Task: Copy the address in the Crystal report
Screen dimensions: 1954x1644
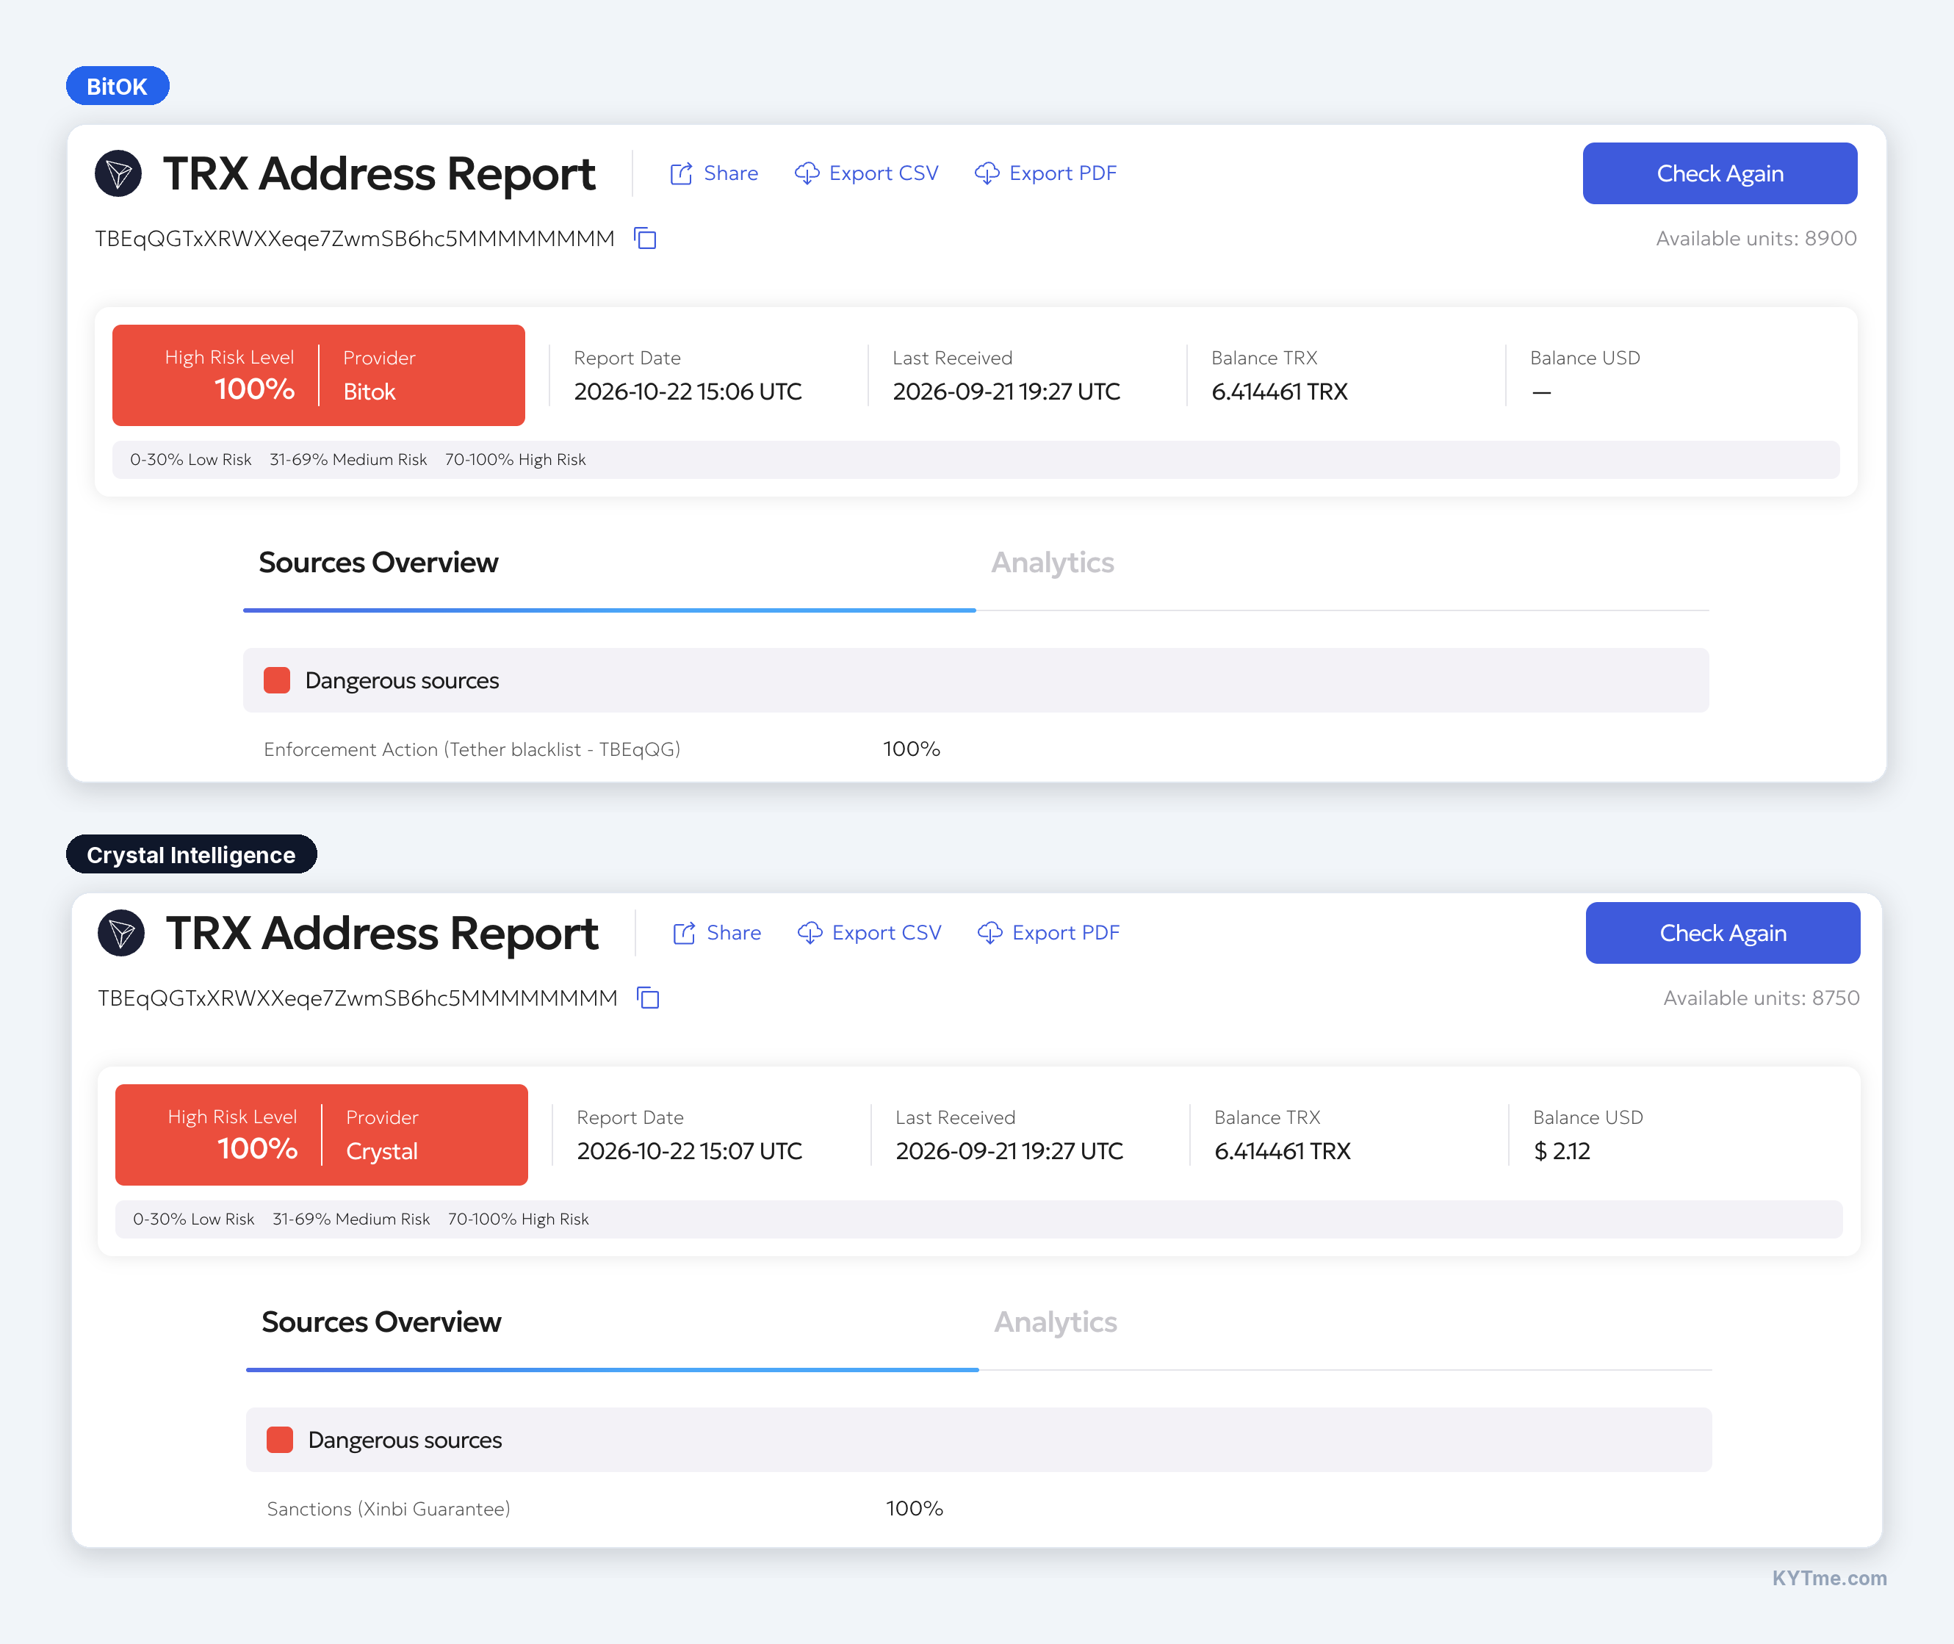Action: [x=648, y=998]
